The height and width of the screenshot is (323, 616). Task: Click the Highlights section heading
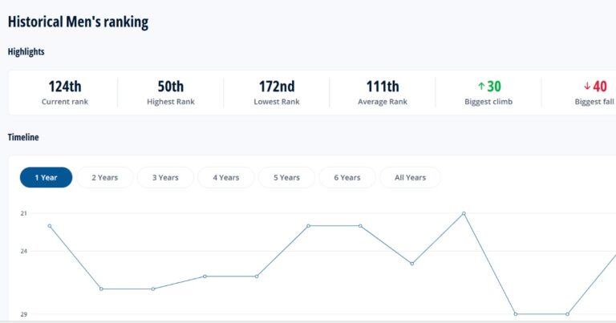coord(26,51)
